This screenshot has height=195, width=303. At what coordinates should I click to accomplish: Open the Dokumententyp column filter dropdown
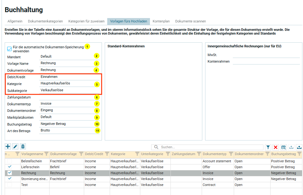pos(230,154)
